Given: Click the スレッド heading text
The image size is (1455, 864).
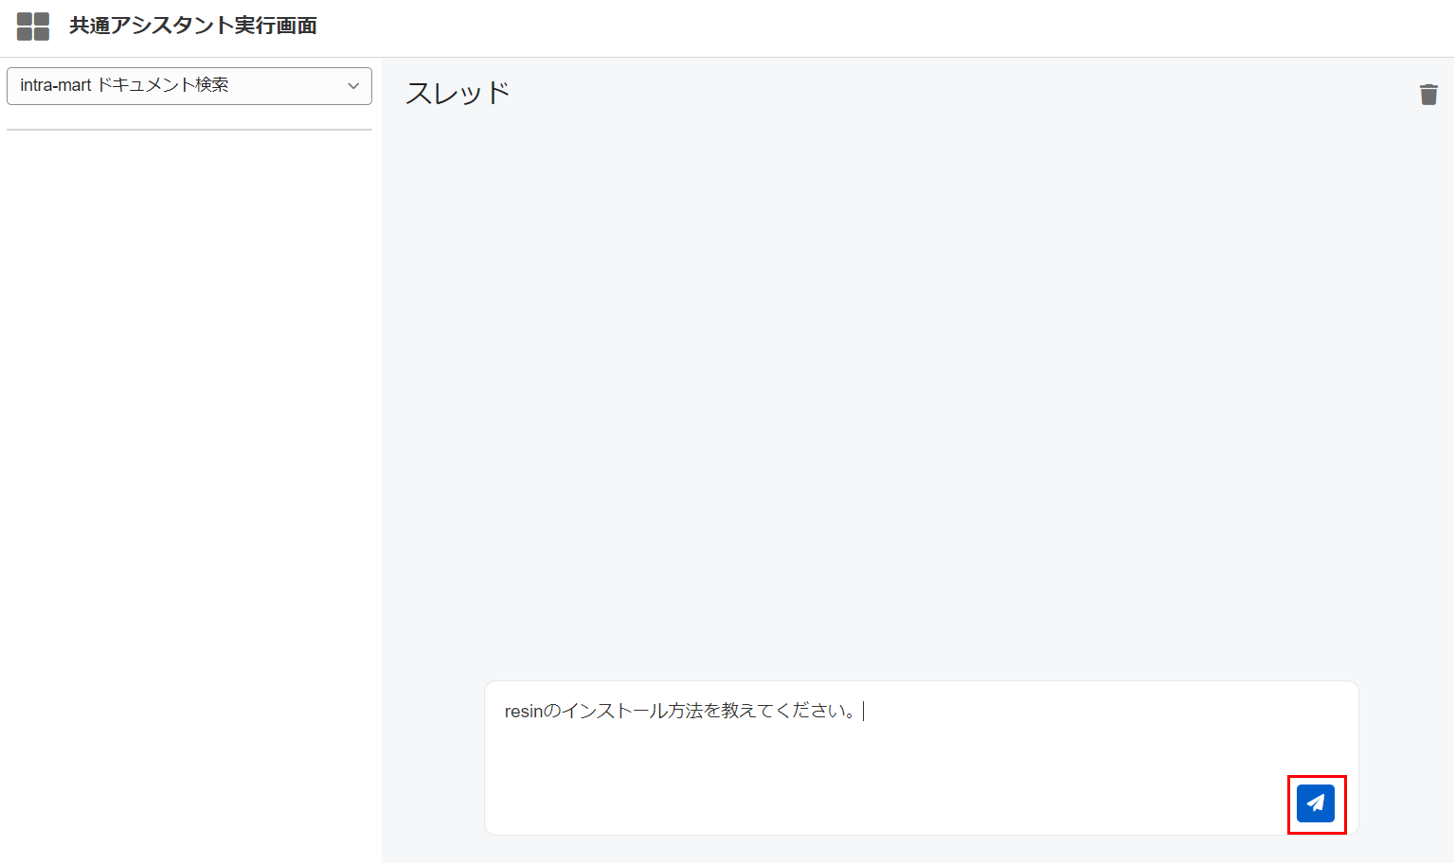Looking at the screenshot, I should (x=458, y=93).
